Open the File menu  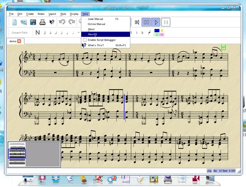pyautogui.click(x=11, y=14)
